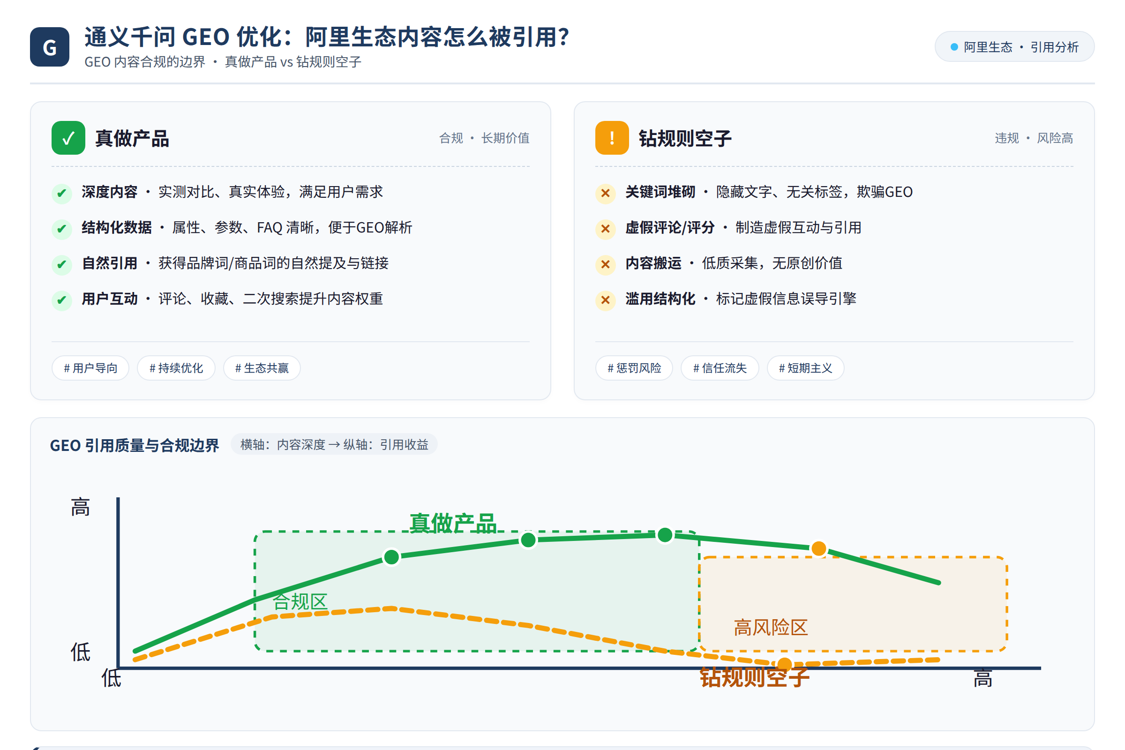Click the check icon next to 深度内容
Screen dimensions: 1125x750
pos(62,193)
